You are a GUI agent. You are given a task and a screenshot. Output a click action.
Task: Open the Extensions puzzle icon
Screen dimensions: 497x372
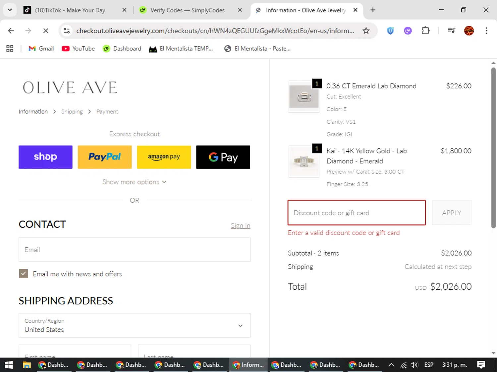425,31
